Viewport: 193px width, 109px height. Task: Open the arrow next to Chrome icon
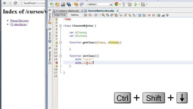tap(120, 5)
